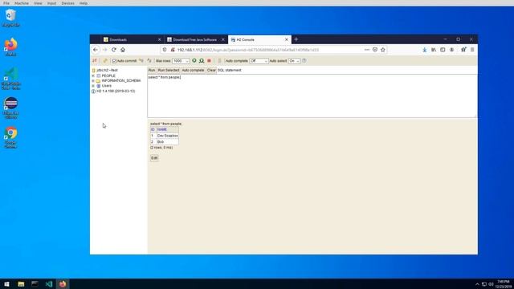
Task: Click the Run Selected magnifier icon
Action: pyautogui.click(x=202, y=61)
